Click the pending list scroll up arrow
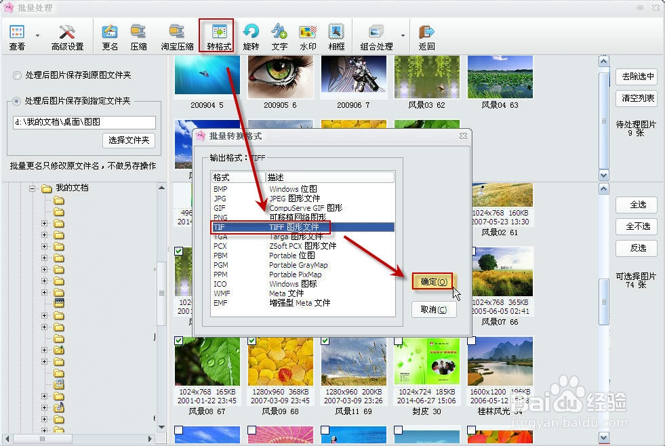The image size is (665, 446). tap(604, 62)
